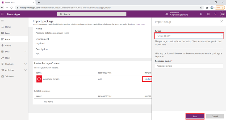The width and height of the screenshot is (226, 120).
Task: Click the Cognizant (default) environment name
Action: [x=179, y=15]
